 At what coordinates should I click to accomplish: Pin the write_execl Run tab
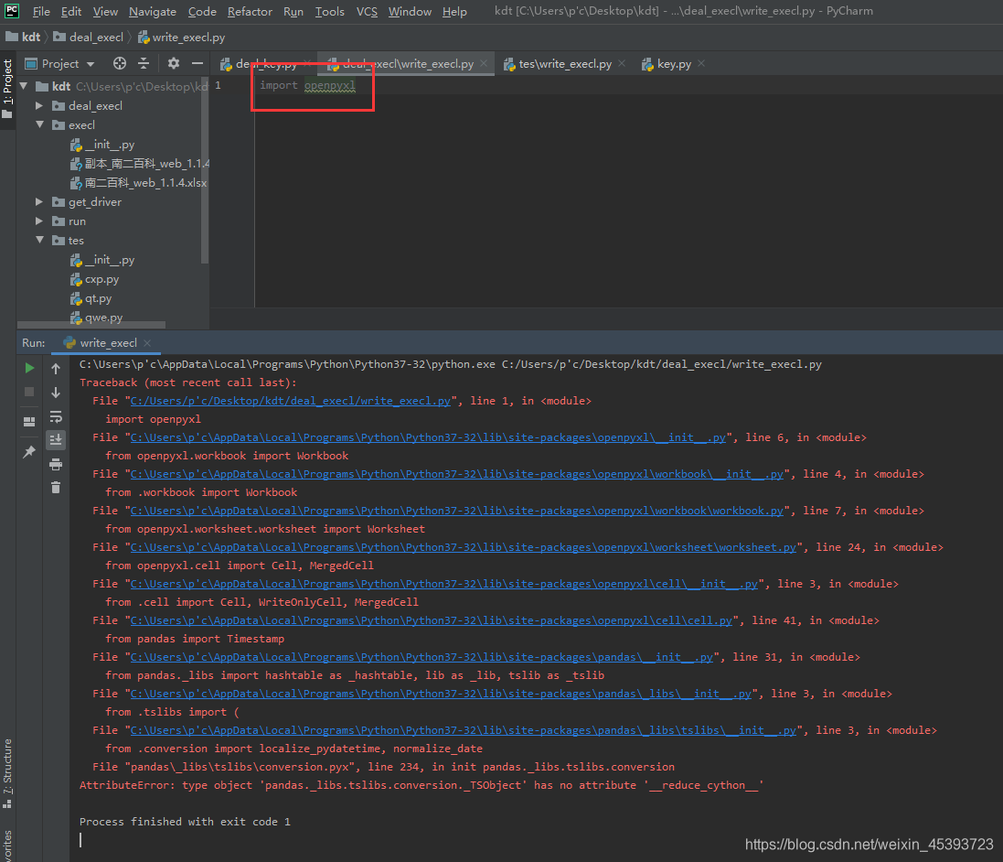tap(29, 450)
